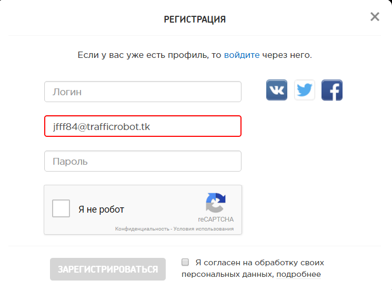The image size is (392, 290).
Task: Close the РЕГИСТРАЦИЯ dialog with the X
Action: (x=375, y=17)
